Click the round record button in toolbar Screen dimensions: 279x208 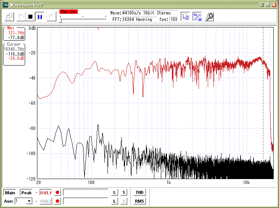pyautogui.click(x=52, y=16)
